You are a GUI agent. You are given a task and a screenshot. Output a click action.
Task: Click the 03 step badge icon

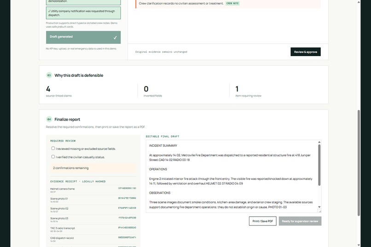49,75
